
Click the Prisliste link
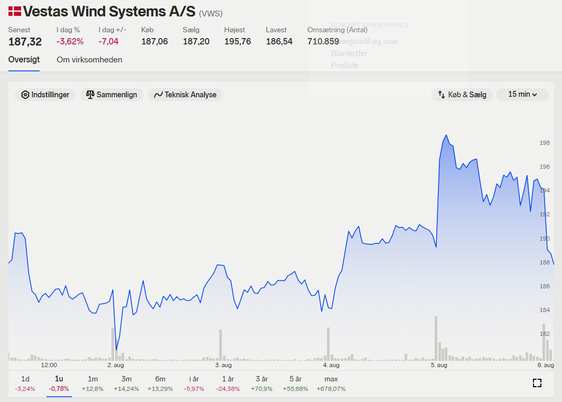pos(345,66)
